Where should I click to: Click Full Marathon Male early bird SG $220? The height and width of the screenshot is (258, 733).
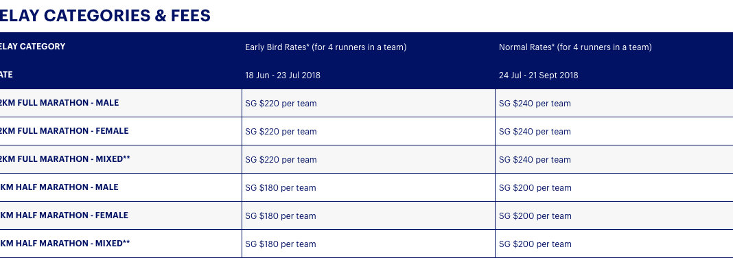point(281,104)
